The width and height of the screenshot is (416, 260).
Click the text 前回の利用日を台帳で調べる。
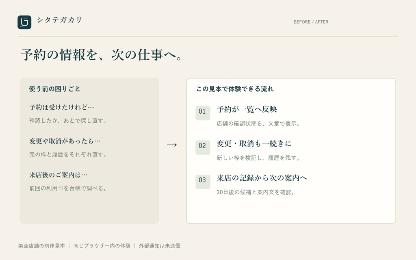[x=68, y=188]
